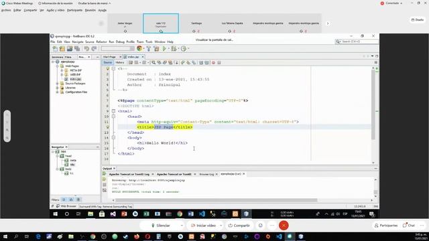Switch to the Files tab in NetBeans
This screenshot has height=241, width=429.
point(68,57)
